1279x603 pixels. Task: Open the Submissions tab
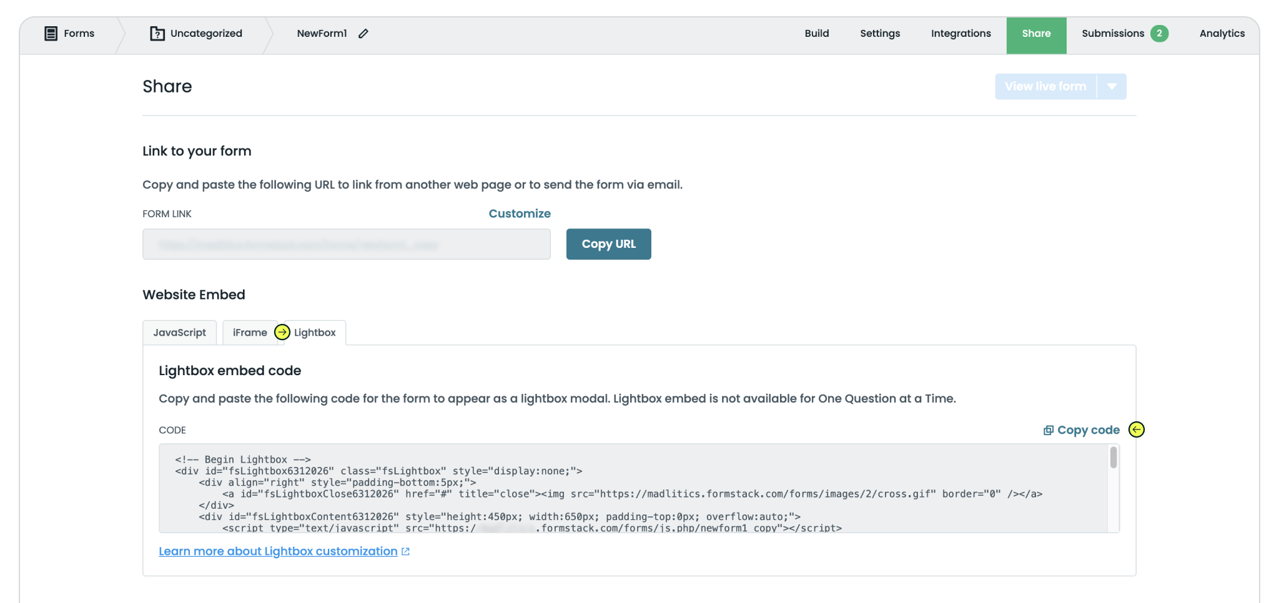tap(1114, 34)
